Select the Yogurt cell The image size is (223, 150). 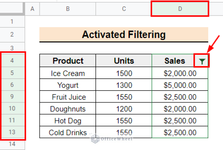(68, 85)
